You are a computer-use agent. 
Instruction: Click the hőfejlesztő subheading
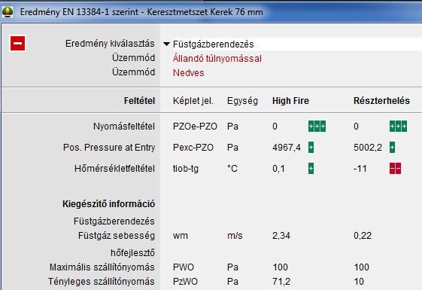point(132,253)
